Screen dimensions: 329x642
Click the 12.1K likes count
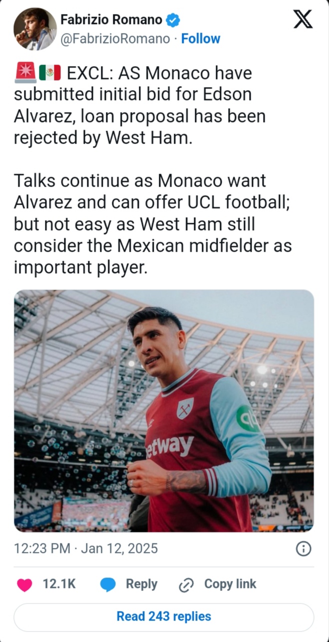click(59, 584)
